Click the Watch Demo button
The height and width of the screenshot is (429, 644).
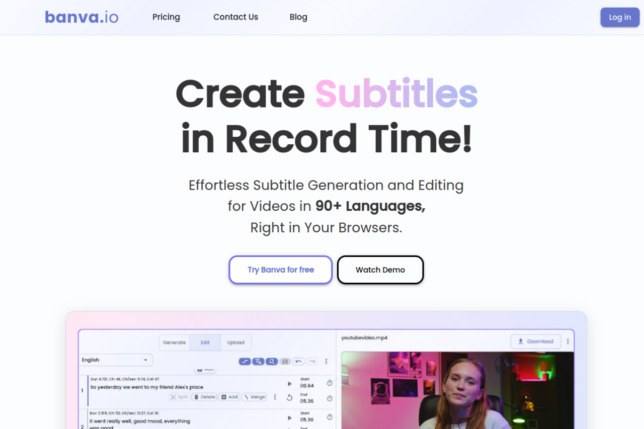[x=380, y=270]
